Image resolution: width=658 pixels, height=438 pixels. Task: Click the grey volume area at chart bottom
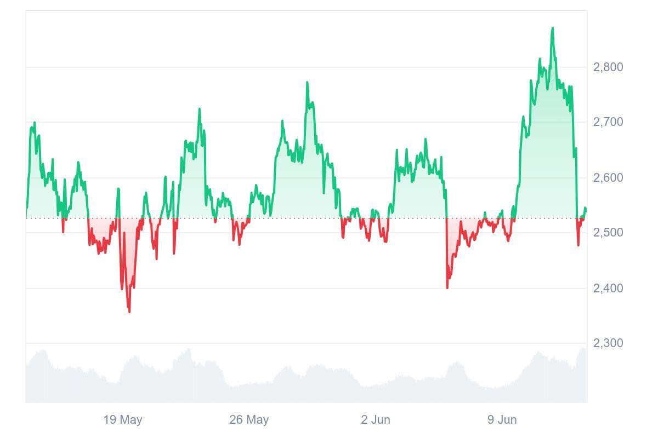tap(307, 383)
